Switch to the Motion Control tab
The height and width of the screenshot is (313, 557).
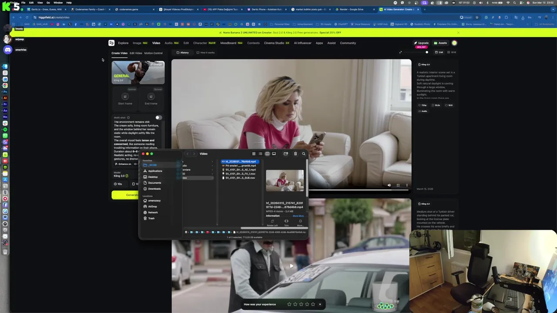(153, 53)
